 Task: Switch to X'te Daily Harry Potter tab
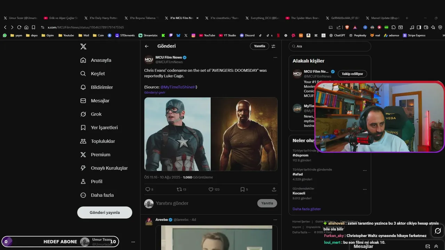101,18
